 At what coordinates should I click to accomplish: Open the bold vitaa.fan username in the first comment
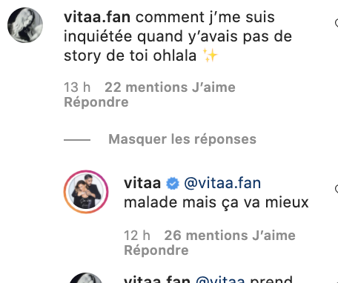point(97,17)
